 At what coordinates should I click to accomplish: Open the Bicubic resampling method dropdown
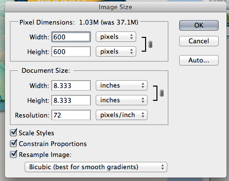tap(96, 167)
